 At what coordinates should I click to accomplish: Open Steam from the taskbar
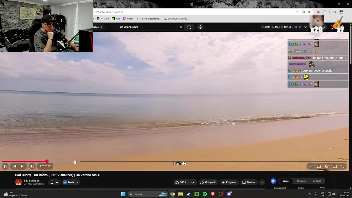coord(188,194)
